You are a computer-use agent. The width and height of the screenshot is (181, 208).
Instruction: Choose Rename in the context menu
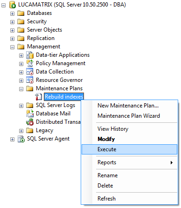click(129, 175)
